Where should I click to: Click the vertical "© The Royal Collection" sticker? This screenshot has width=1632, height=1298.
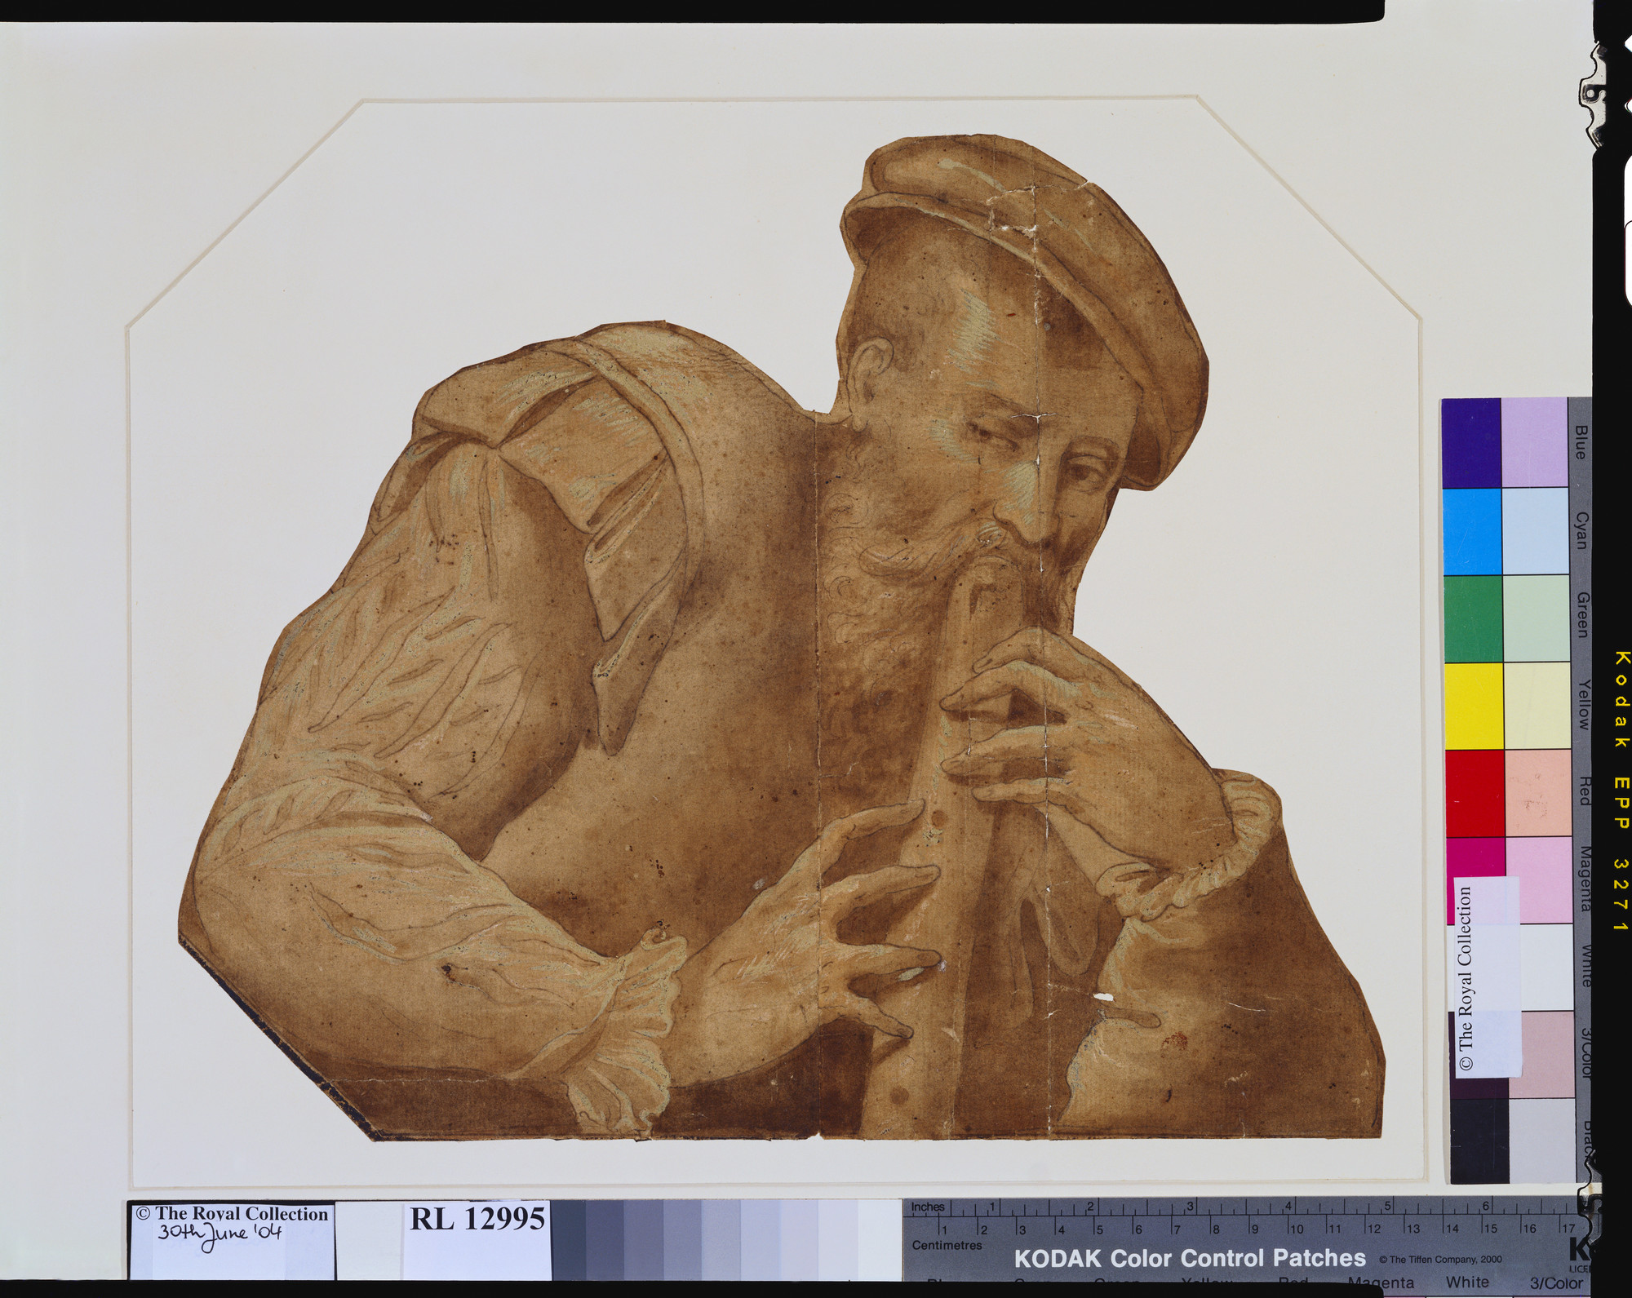(1488, 977)
